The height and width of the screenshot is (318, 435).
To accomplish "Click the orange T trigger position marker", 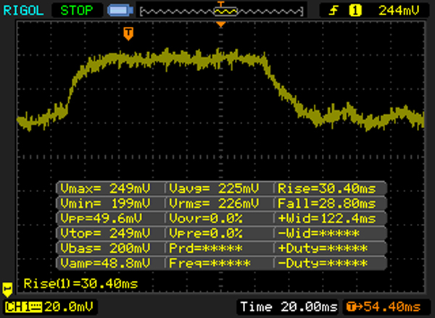I will point(128,33).
